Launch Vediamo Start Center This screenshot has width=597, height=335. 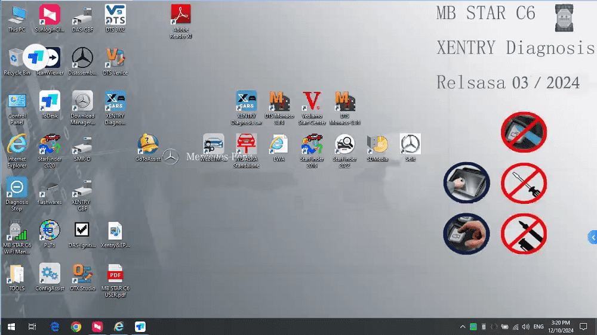click(312, 108)
